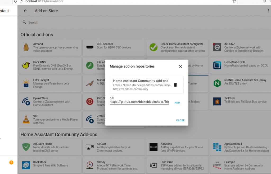This screenshot has height=174, width=271.
Task: Open the NGINX SSL proxy icon
Action: (217, 83)
